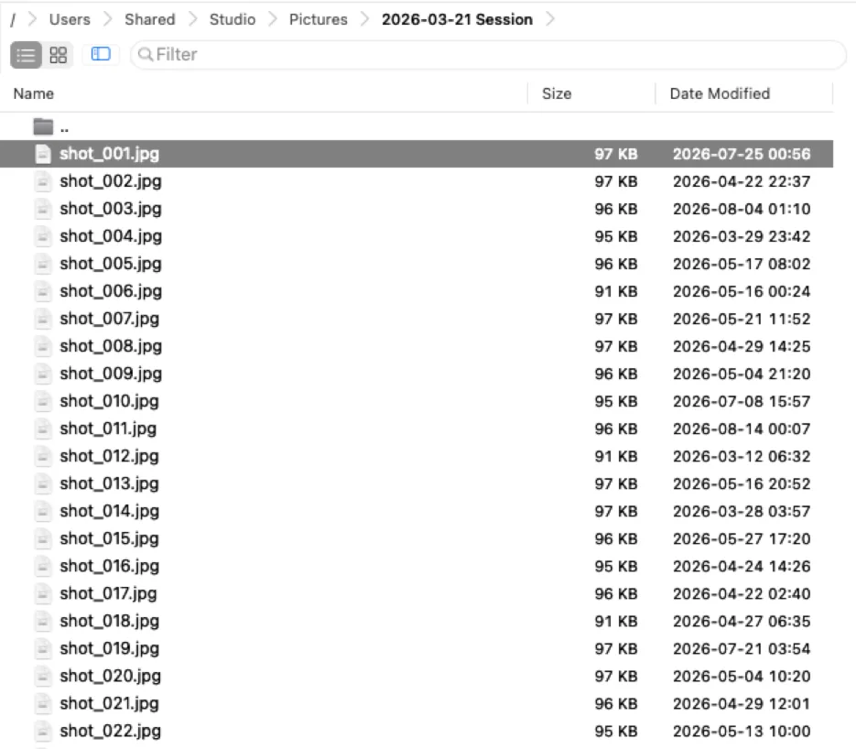Screen dimensions: 856x749
Task: Click the shot_009.jpg file icon
Action: pos(43,374)
